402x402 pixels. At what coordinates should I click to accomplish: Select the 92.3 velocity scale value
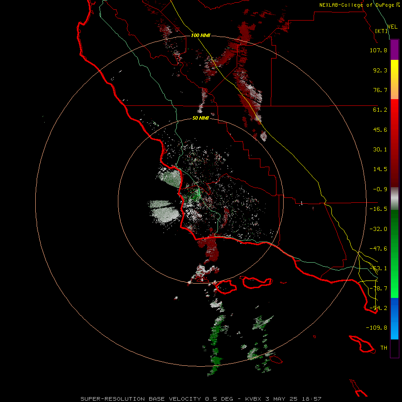click(380, 70)
